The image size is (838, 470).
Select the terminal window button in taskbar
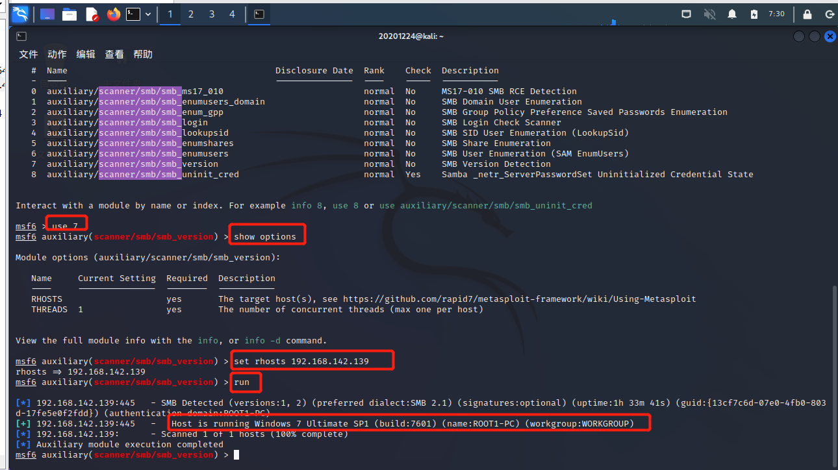[x=259, y=14]
